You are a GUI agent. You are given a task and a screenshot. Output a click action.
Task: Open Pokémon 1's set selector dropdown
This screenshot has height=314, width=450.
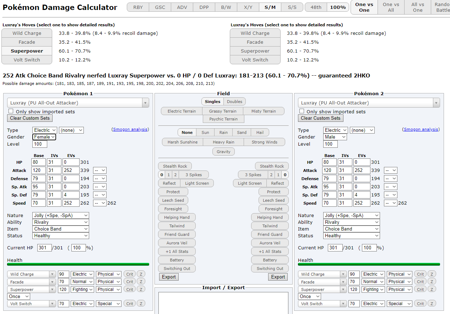[78, 103]
